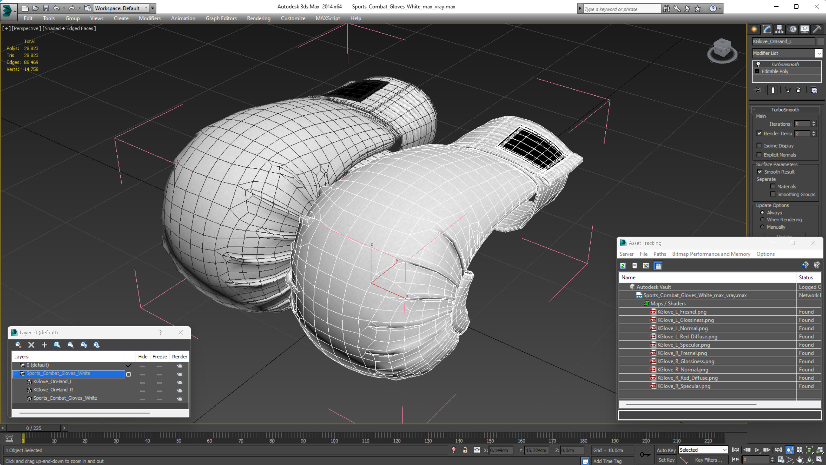Screen dimensions: 826x465
Task: Increase the Render Iters spinner value
Action: (x=814, y=132)
